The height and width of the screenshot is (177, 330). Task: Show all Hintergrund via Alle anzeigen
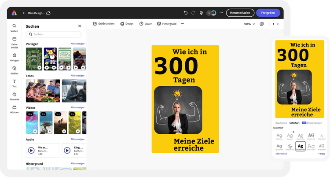click(x=77, y=163)
